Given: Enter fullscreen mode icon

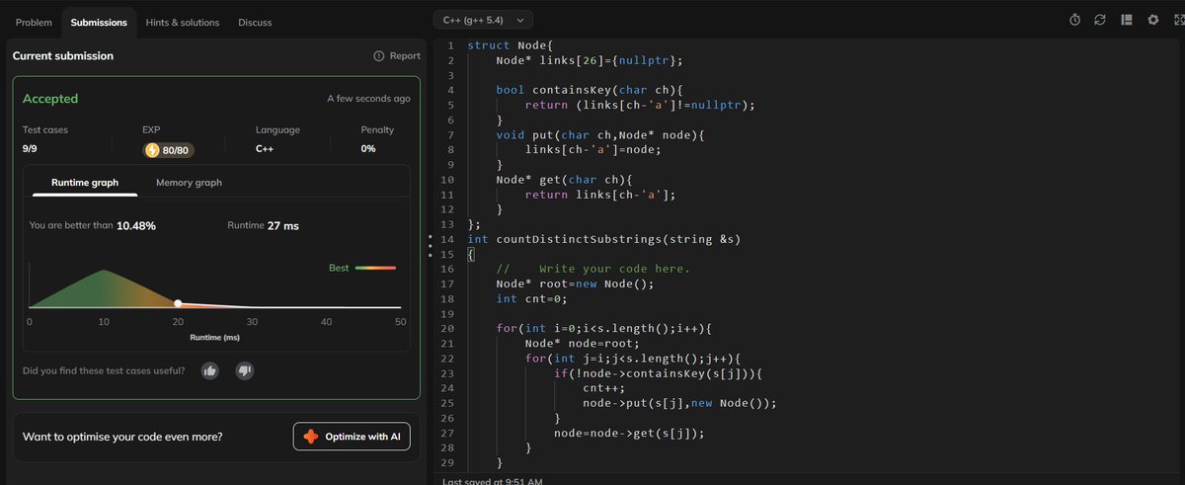Looking at the screenshot, I should [x=1177, y=20].
